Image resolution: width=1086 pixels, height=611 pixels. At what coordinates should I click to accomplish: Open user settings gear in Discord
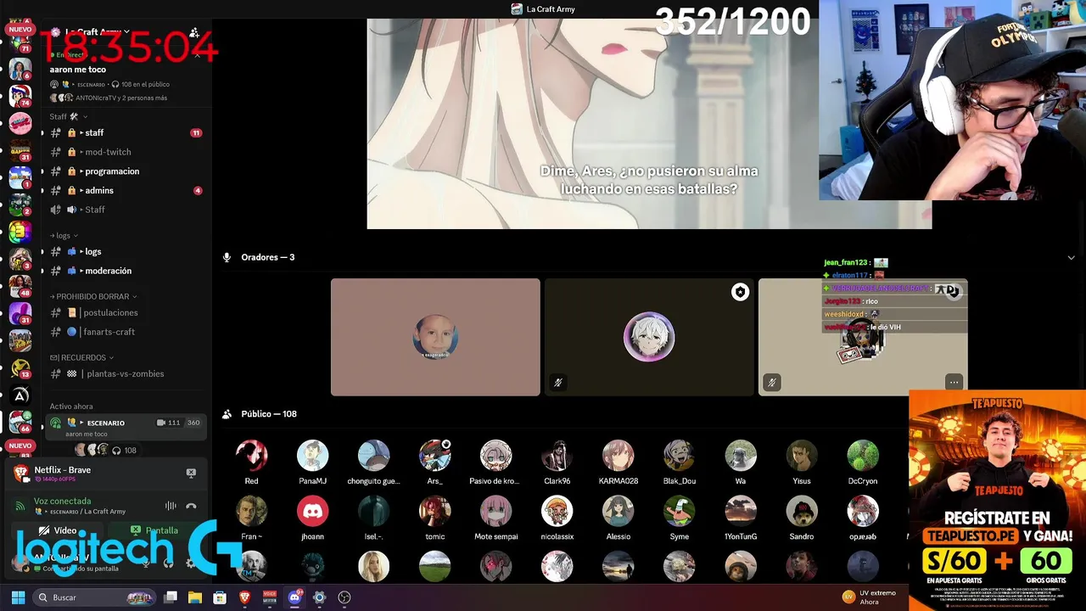[x=190, y=563]
